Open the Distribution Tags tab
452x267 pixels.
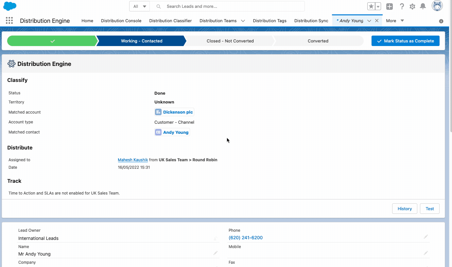269,21
